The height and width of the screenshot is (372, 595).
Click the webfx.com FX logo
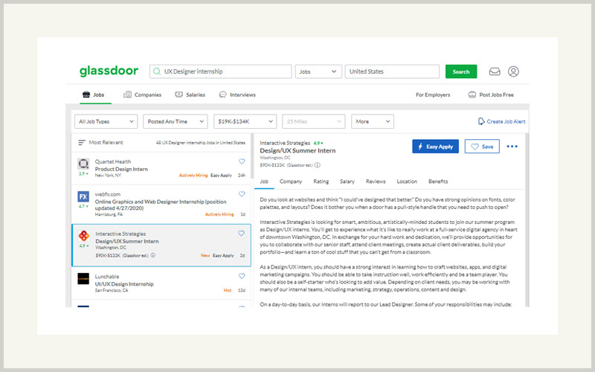click(83, 196)
